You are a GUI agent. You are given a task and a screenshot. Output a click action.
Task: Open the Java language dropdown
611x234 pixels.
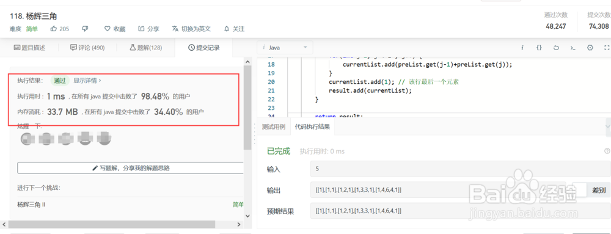(x=285, y=48)
